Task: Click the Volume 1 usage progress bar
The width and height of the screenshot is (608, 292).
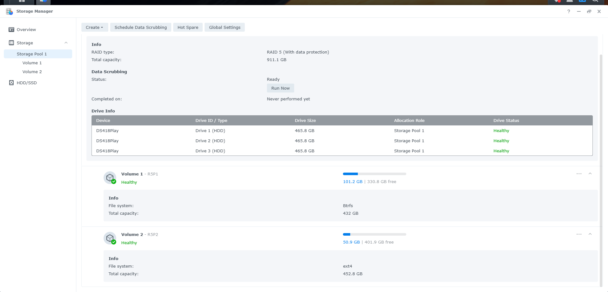Action: click(x=374, y=174)
